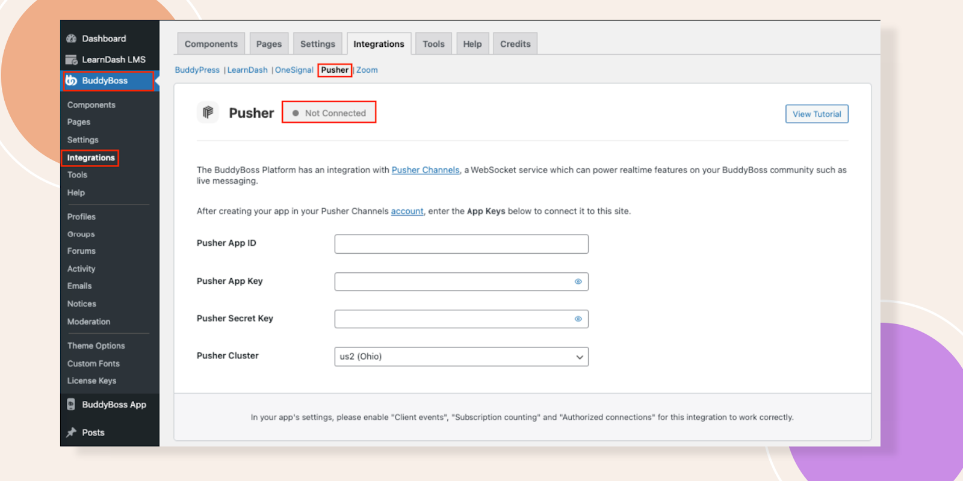963x481 pixels.
Task: Open Groups in the sidebar
Action: click(81, 234)
